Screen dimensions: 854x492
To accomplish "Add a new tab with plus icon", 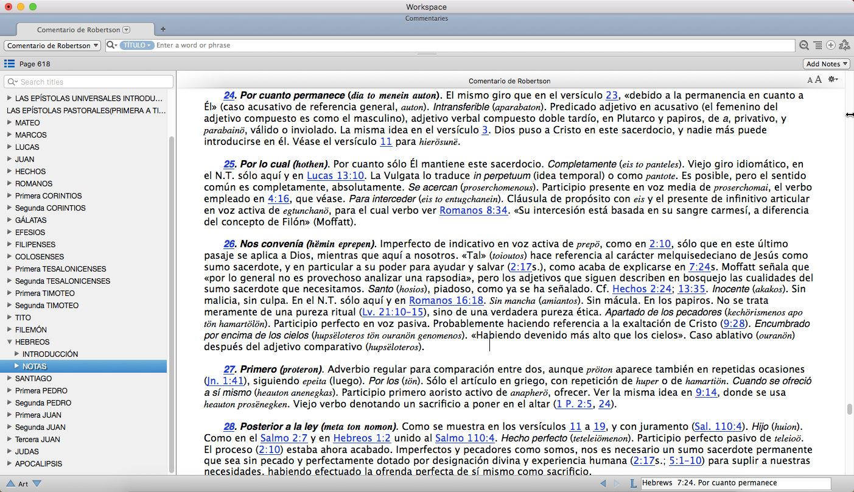I will (x=163, y=29).
